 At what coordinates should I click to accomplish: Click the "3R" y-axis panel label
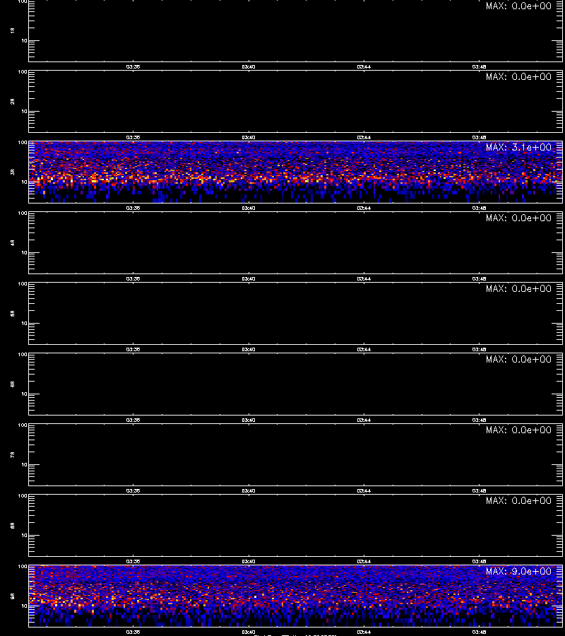13,172
